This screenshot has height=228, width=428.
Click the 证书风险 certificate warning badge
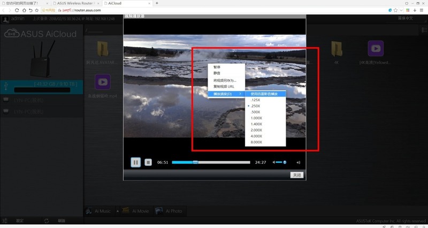tap(49, 10)
